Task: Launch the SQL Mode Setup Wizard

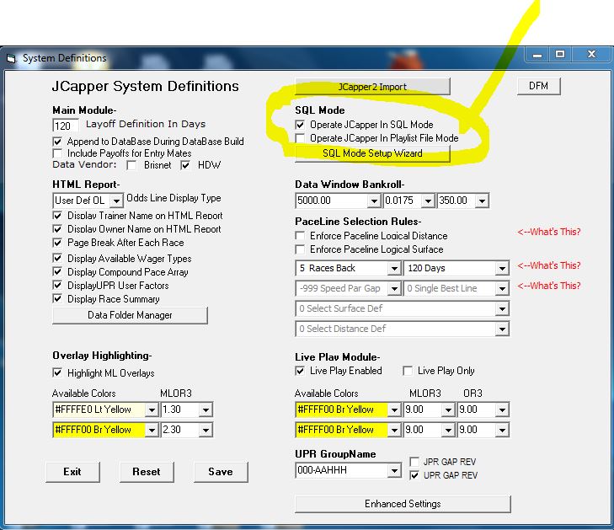Action: (372, 153)
